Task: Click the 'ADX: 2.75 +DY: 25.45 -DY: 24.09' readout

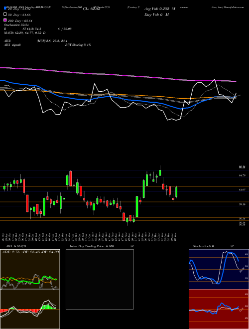Action: 30,252
